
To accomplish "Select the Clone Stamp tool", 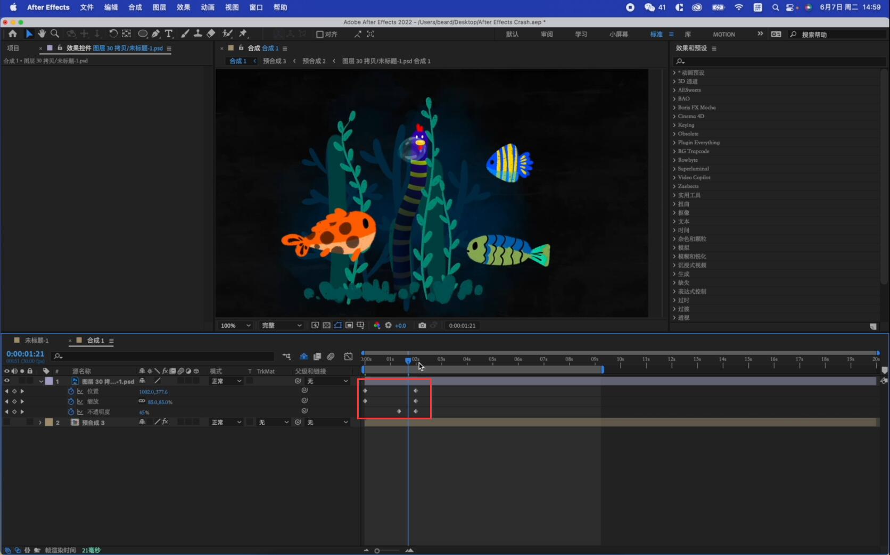I will click(x=197, y=34).
